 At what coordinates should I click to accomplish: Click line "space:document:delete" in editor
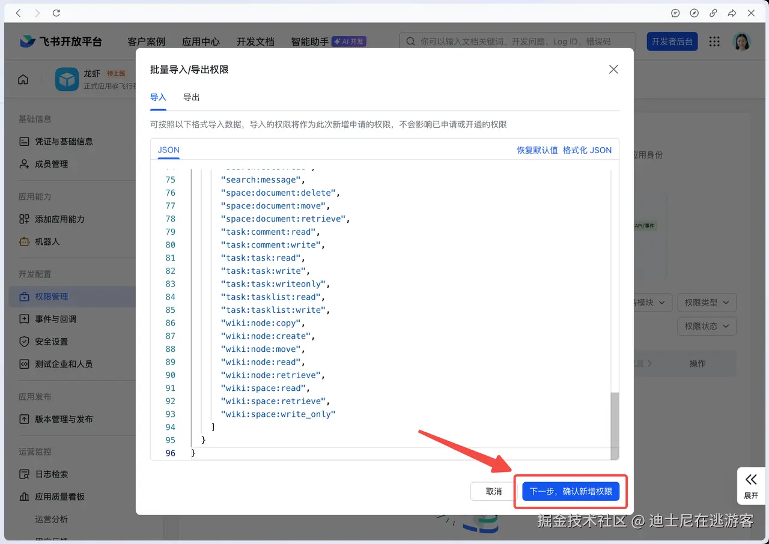281,193
